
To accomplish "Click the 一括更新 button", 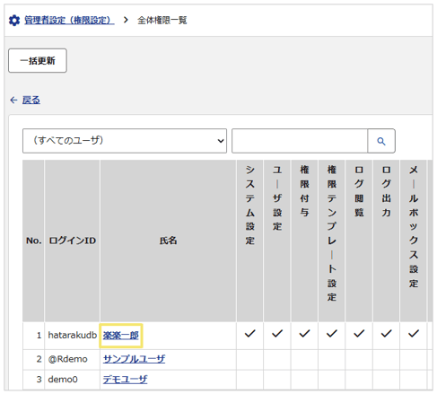I will pos(38,61).
